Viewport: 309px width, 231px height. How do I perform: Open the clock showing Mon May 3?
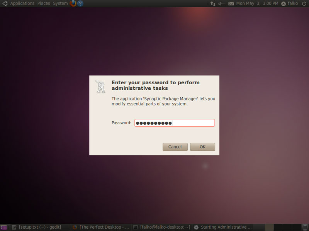(257, 3)
